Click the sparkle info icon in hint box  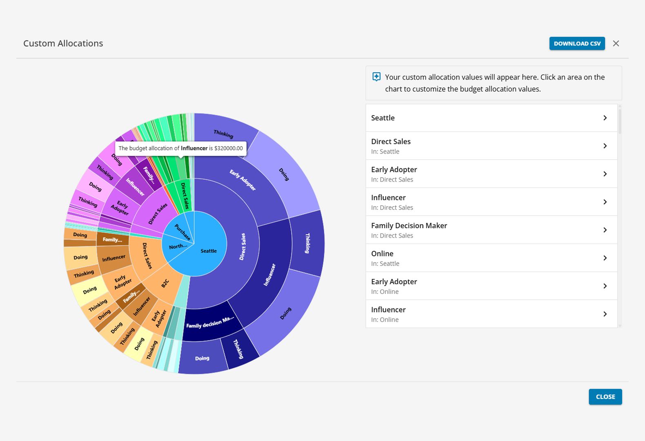[376, 77]
